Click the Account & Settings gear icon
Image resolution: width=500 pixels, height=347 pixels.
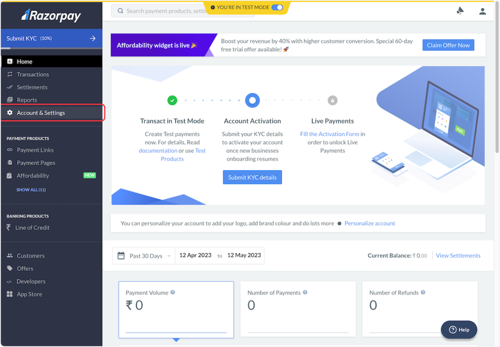[10, 113]
